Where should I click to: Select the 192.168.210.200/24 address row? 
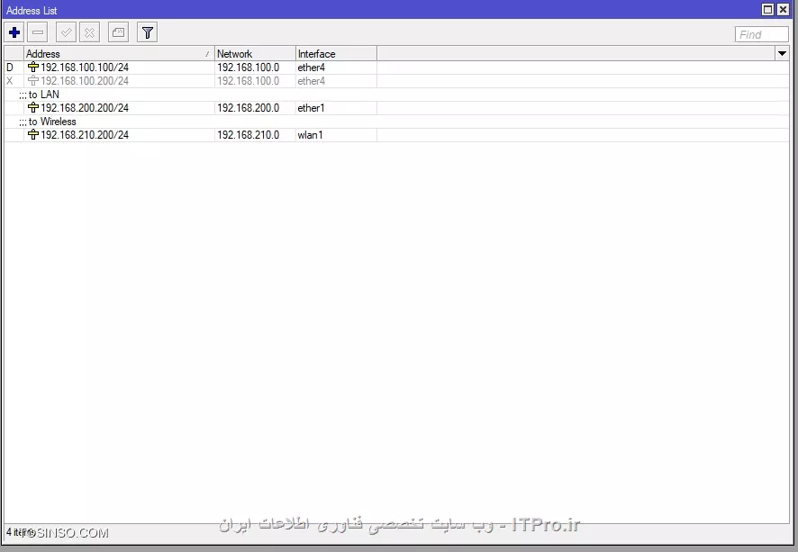click(396, 135)
